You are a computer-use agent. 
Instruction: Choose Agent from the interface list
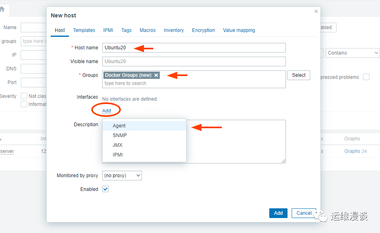click(119, 126)
